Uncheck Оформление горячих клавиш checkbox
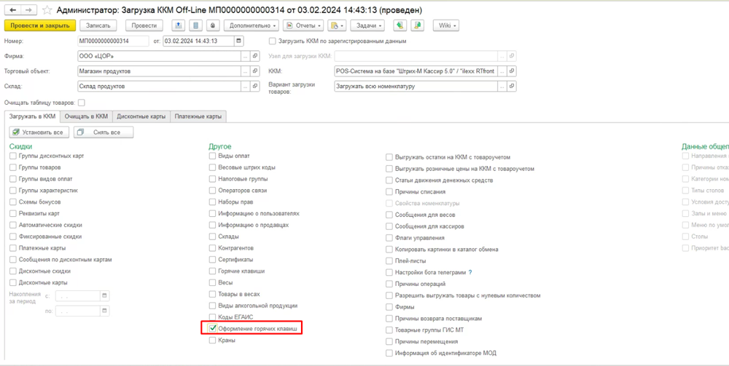 coord(213,329)
